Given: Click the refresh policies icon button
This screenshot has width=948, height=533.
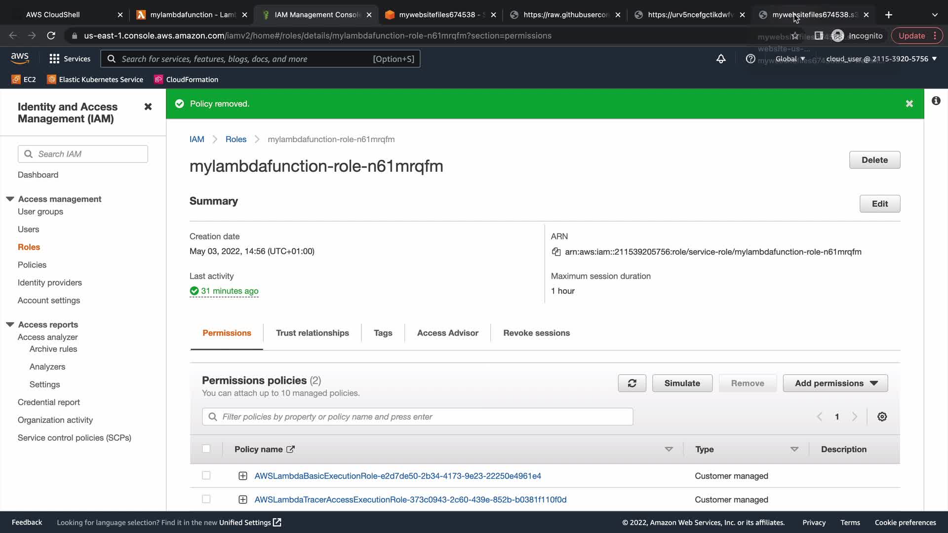Looking at the screenshot, I should [x=632, y=383].
